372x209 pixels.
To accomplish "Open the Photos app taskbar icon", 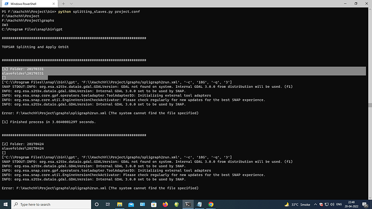I will point(142,204).
